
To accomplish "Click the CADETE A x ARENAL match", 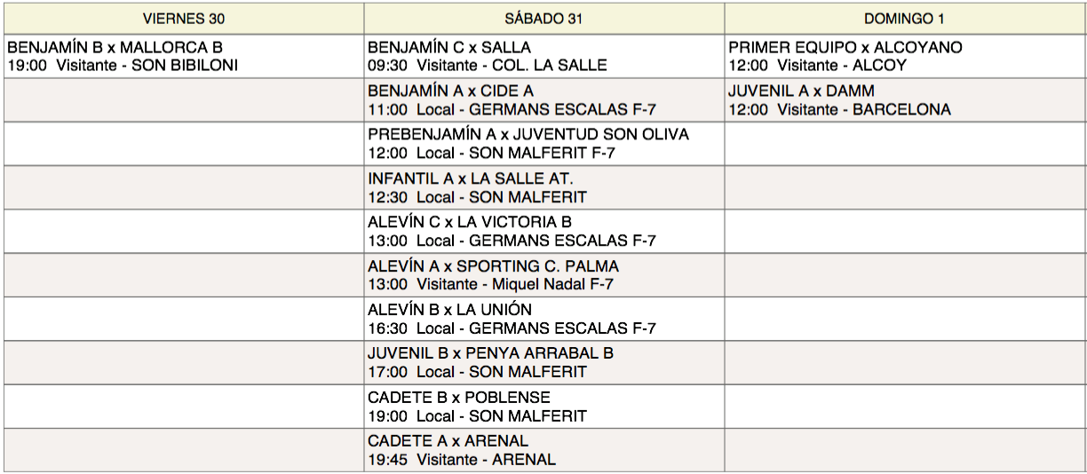I will [448, 441].
